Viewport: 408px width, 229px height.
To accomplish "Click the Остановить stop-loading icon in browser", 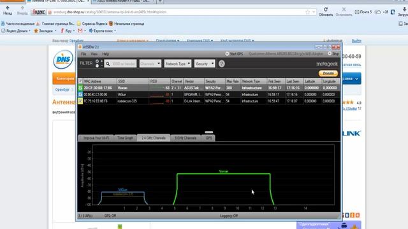I will [x=344, y=10].
